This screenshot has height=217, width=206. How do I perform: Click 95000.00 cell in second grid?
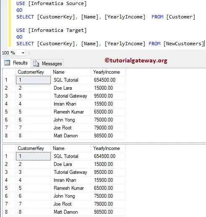click(x=108, y=172)
